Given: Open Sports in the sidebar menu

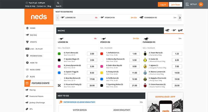Looking at the screenshot, I should pos(39,42).
